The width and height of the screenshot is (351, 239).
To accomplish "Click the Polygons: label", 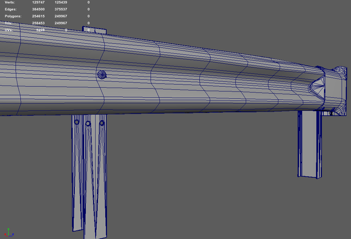I will [13, 16].
